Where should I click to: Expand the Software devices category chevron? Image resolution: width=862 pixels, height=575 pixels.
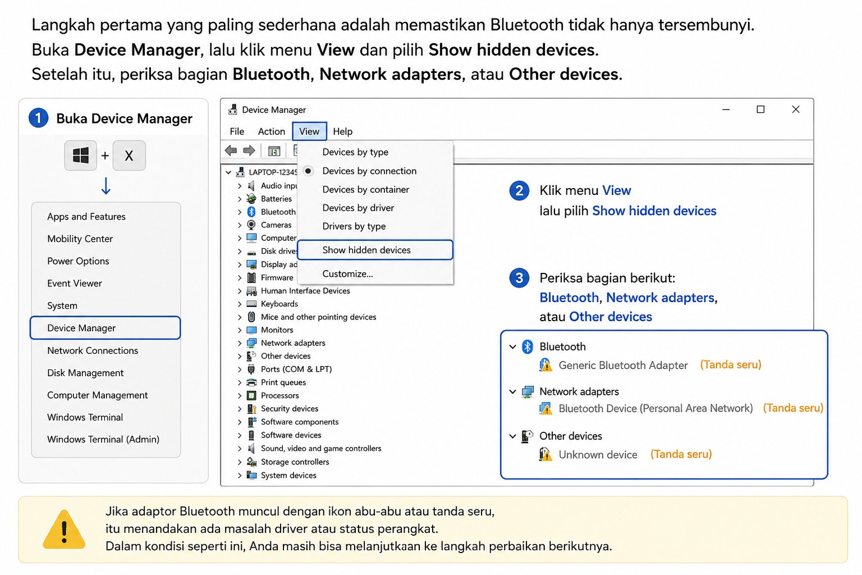click(240, 435)
